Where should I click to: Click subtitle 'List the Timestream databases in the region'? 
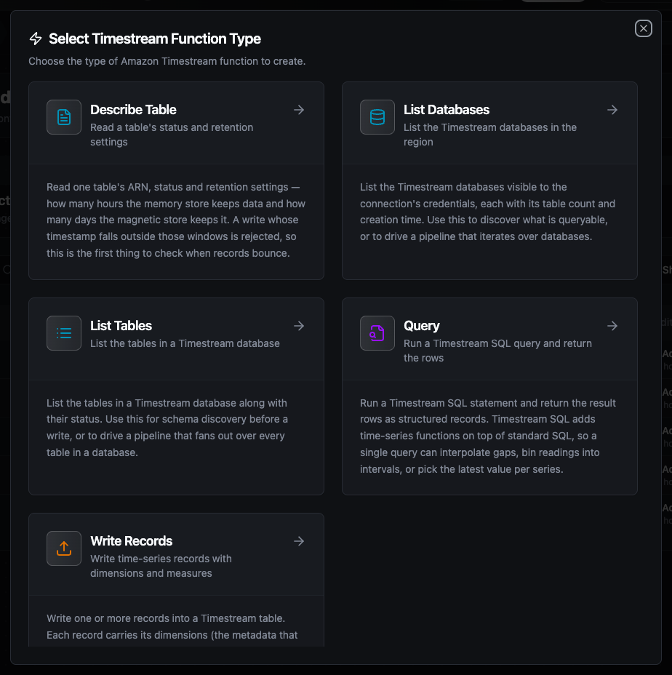coord(490,135)
